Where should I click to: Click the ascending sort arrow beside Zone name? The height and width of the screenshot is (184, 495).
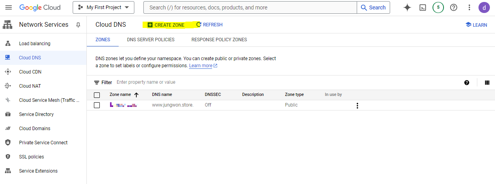point(136,95)
